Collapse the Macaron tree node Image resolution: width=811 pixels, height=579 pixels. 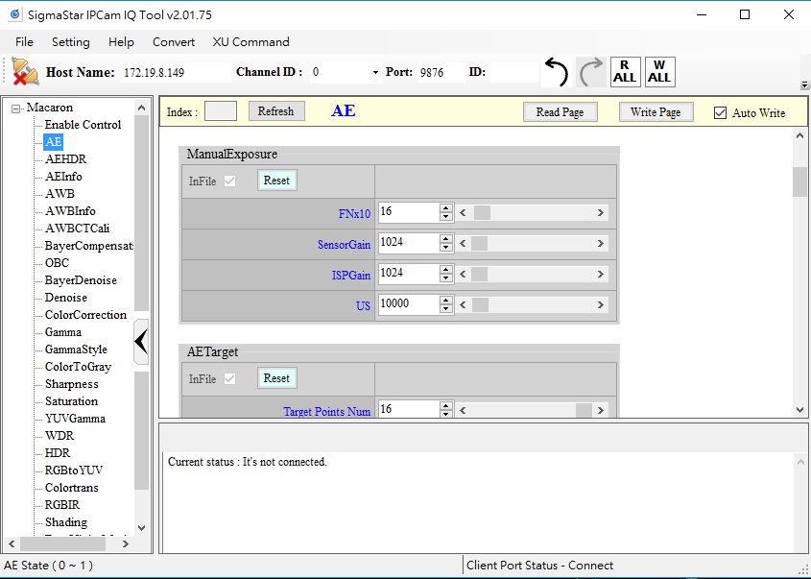[x=16, y=108]
